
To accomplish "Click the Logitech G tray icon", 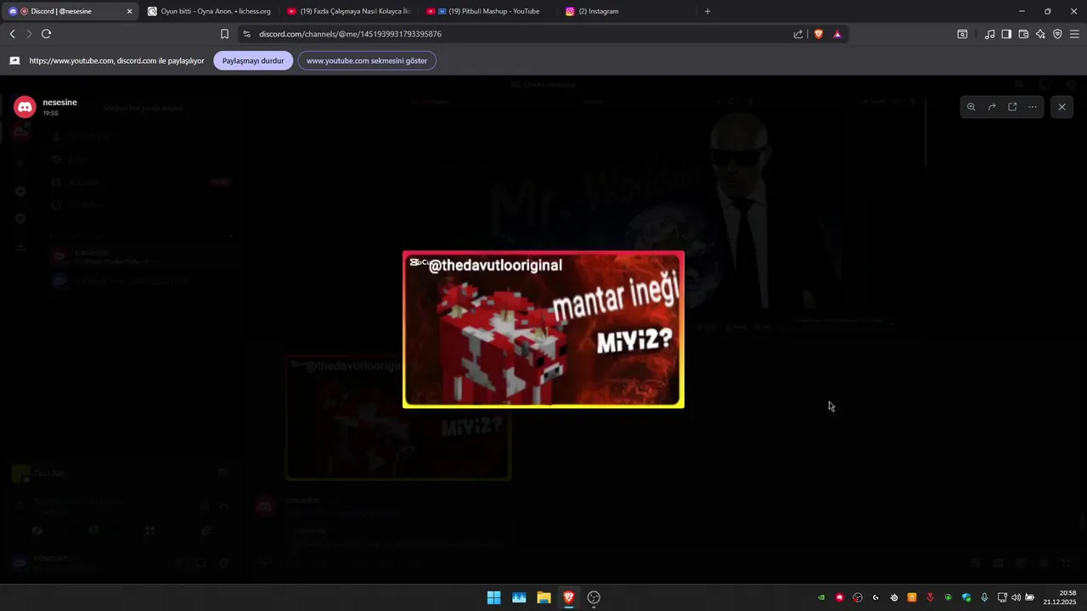I will [876, 597].
